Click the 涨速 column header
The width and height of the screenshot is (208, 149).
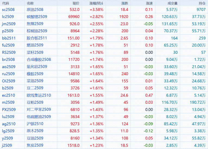tap(149, 3)
